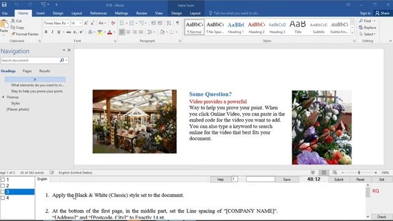The image size is (393, 221).
Task: Switch to the References tab
Action: pyautogui.click(x=98, y=14)
